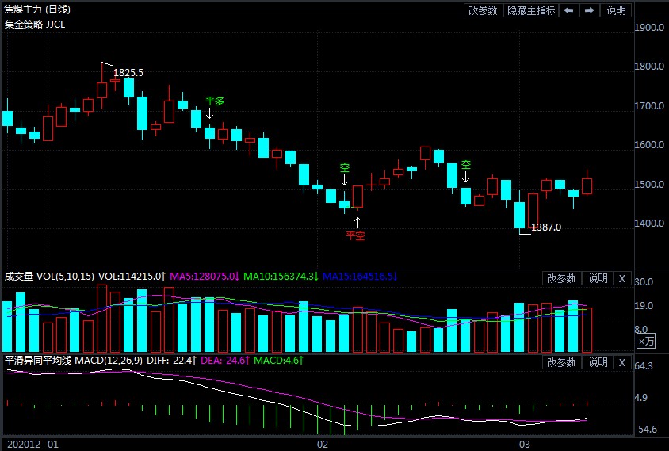The image size is (669, 451).
Task: Close the volume indicator panel
Action: pos(622,279)
